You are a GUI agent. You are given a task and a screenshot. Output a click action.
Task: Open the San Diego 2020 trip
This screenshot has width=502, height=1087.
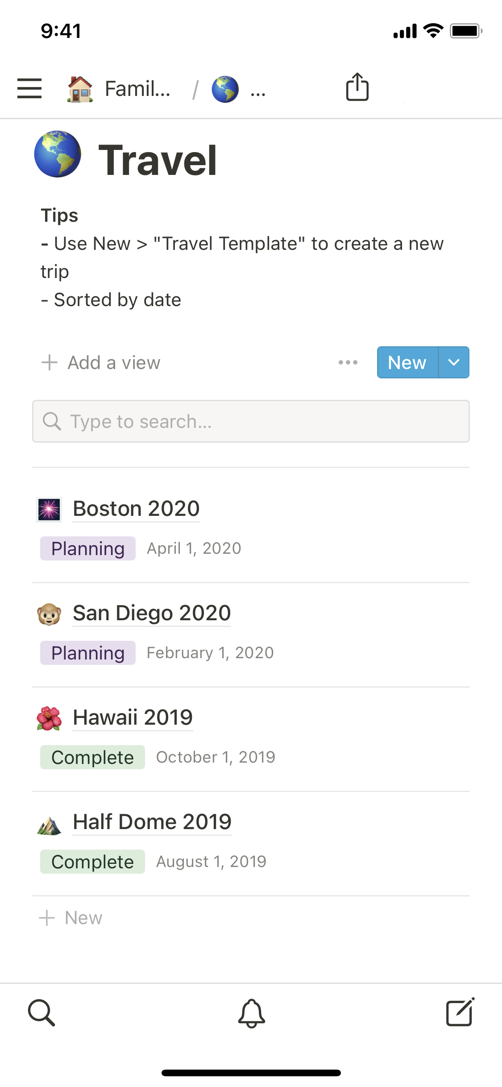pos(152,613)
